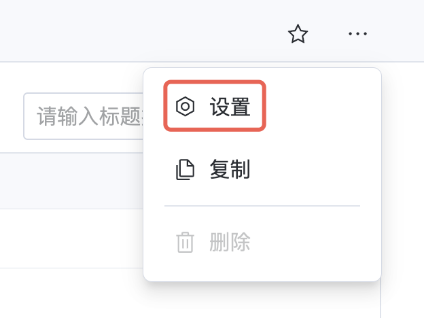Click the 复制 text label
The image size is (424, 318).
tap(230, 170)
